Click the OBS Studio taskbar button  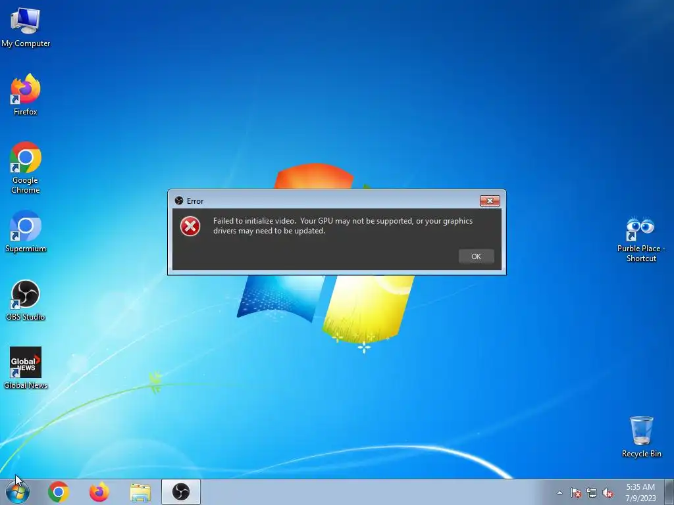tap(181, 492)
